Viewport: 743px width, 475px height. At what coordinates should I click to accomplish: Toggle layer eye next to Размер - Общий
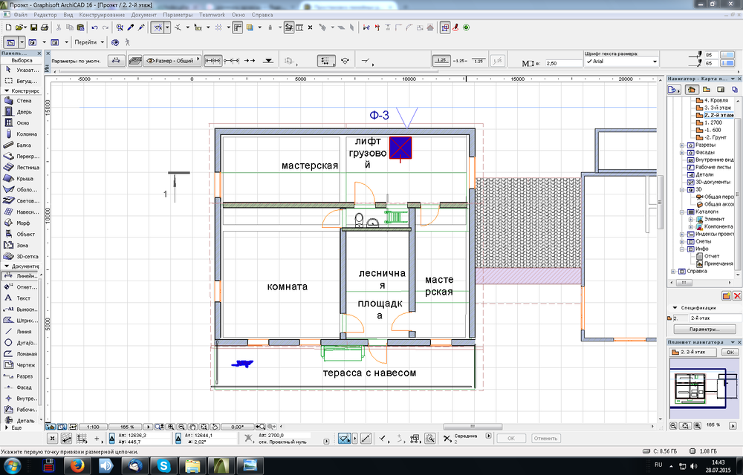coord(150,61)
